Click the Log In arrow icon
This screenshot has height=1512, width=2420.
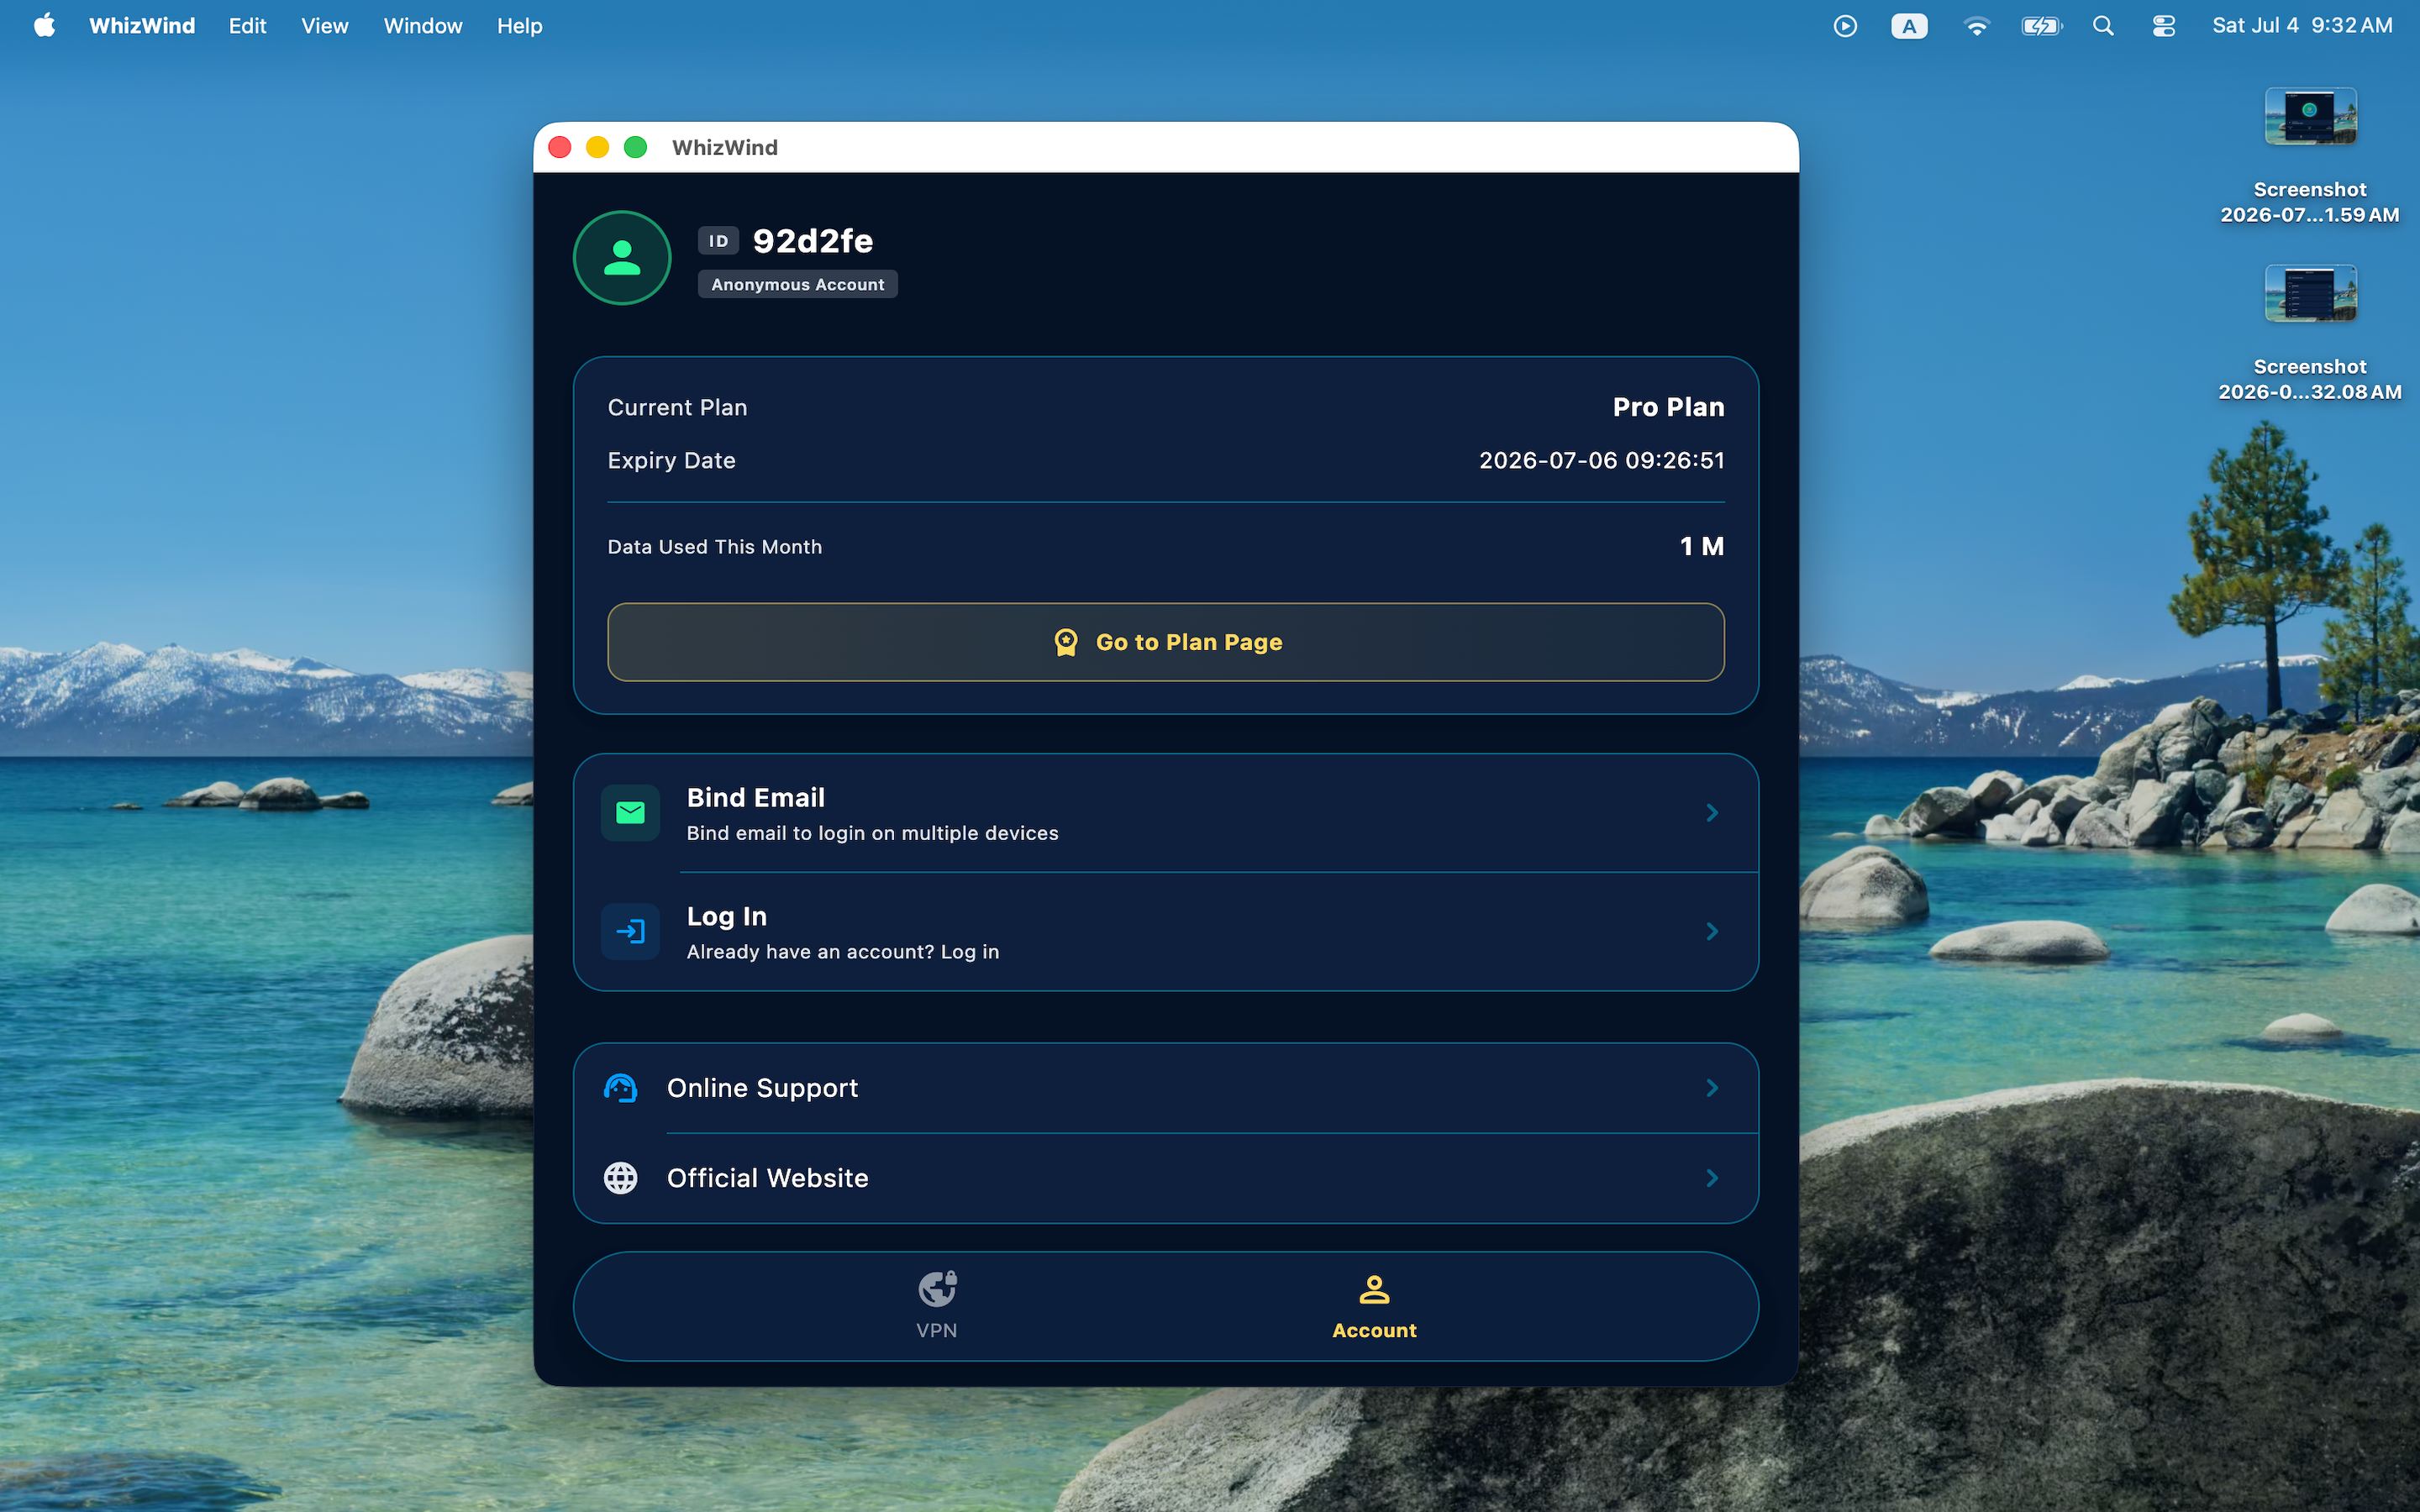(x=630, y=932)
